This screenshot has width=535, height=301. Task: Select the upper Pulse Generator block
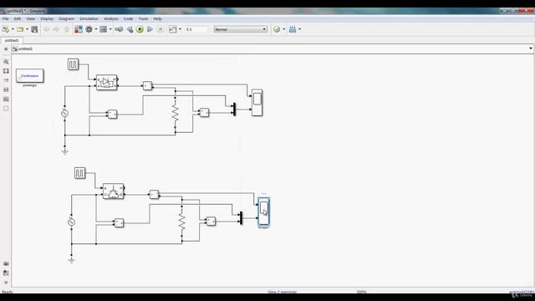[73, 64]
